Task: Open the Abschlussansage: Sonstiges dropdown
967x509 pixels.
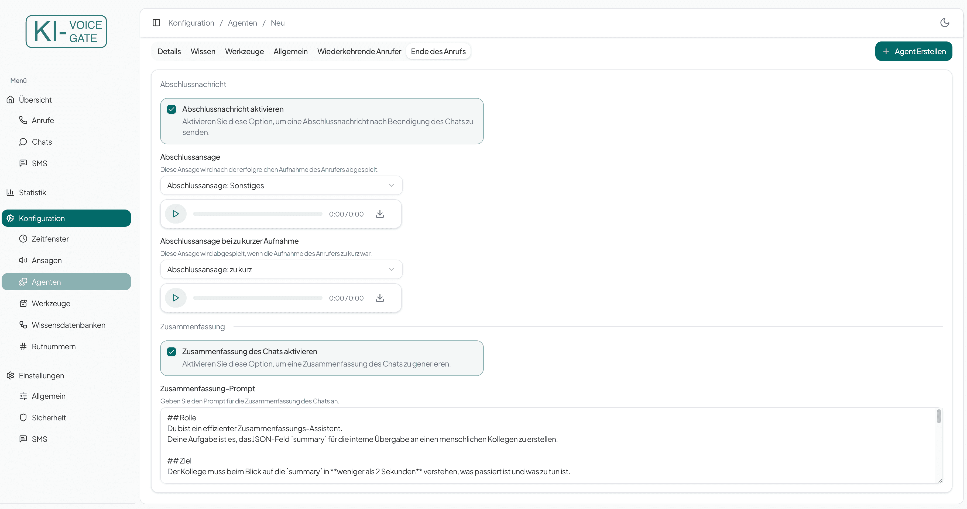Action: (x=281, y=185)
